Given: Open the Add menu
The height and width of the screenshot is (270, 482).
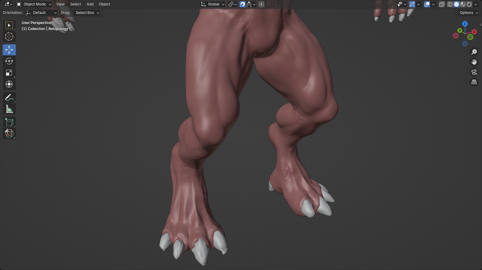Looking at the screenshot, I should point(90,4).
